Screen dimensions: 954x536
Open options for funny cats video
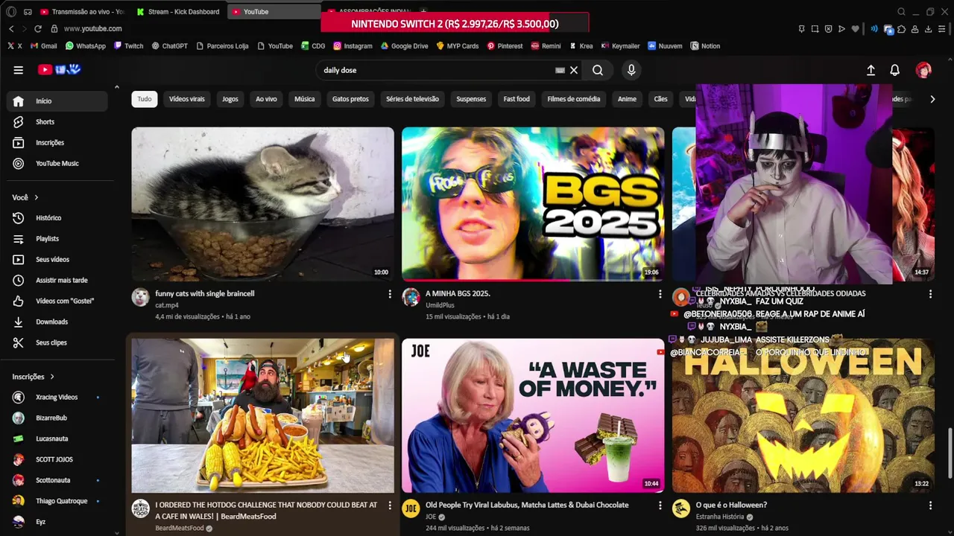390,294
